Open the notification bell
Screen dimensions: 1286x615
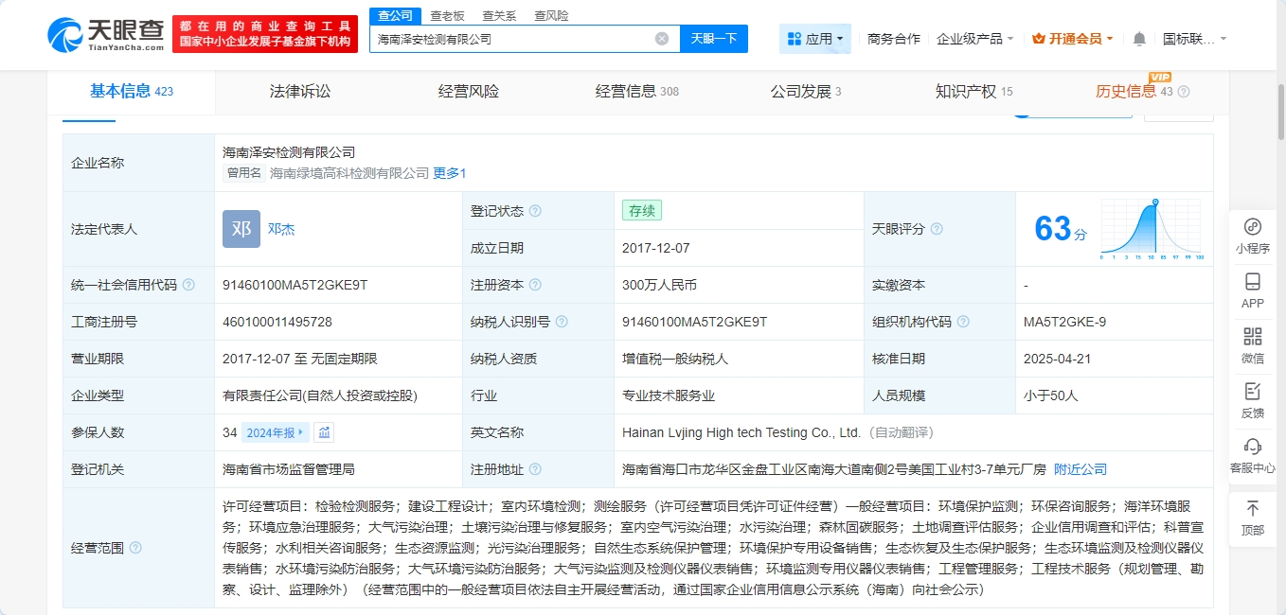[1139, 39]
